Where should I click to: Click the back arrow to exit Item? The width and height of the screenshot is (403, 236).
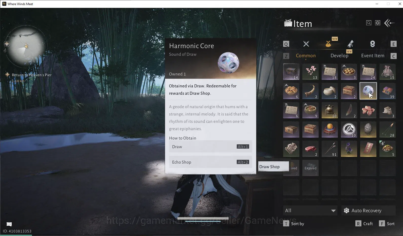click(390, 23)
